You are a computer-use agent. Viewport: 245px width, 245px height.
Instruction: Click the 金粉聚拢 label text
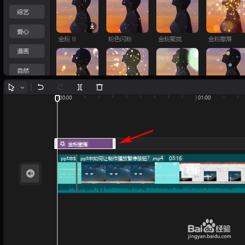click(170, 39)
